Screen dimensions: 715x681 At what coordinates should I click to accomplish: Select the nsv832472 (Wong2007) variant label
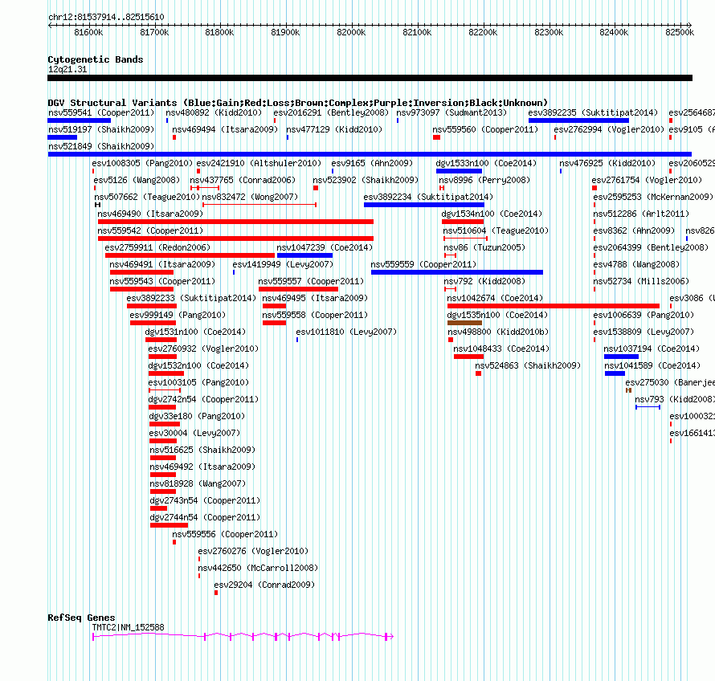click(x=250, y=197)
